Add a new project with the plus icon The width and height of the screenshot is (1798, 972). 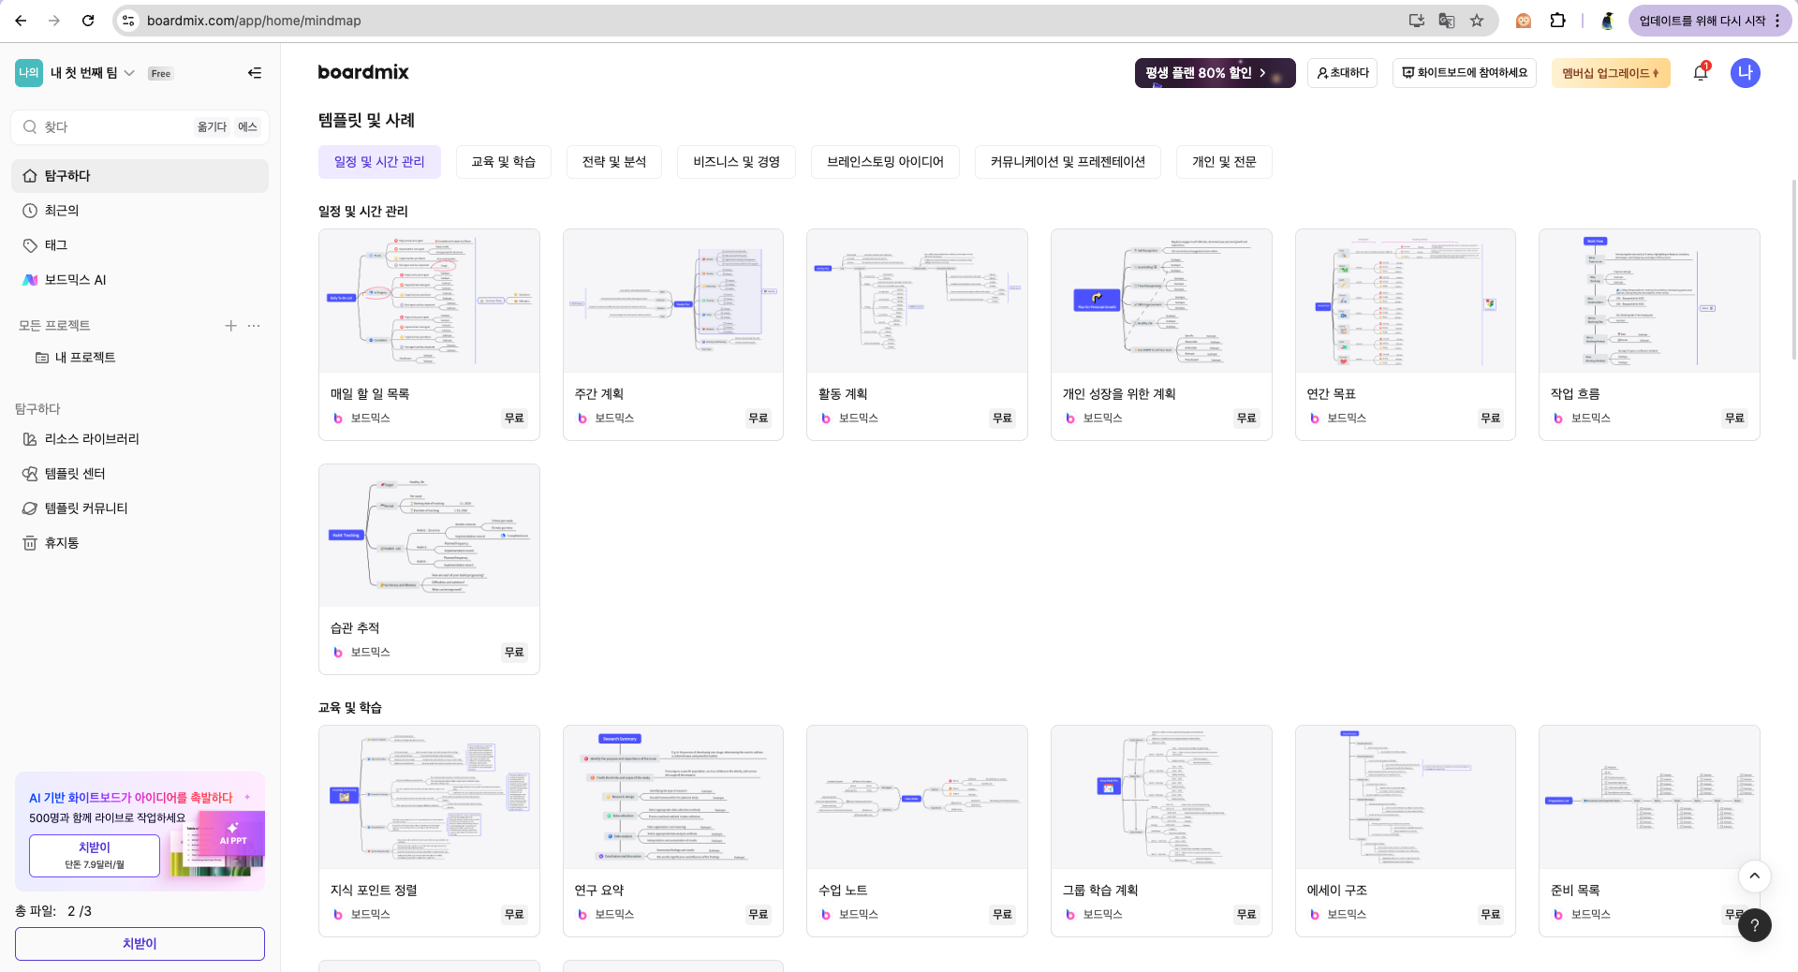click(230, 326)
